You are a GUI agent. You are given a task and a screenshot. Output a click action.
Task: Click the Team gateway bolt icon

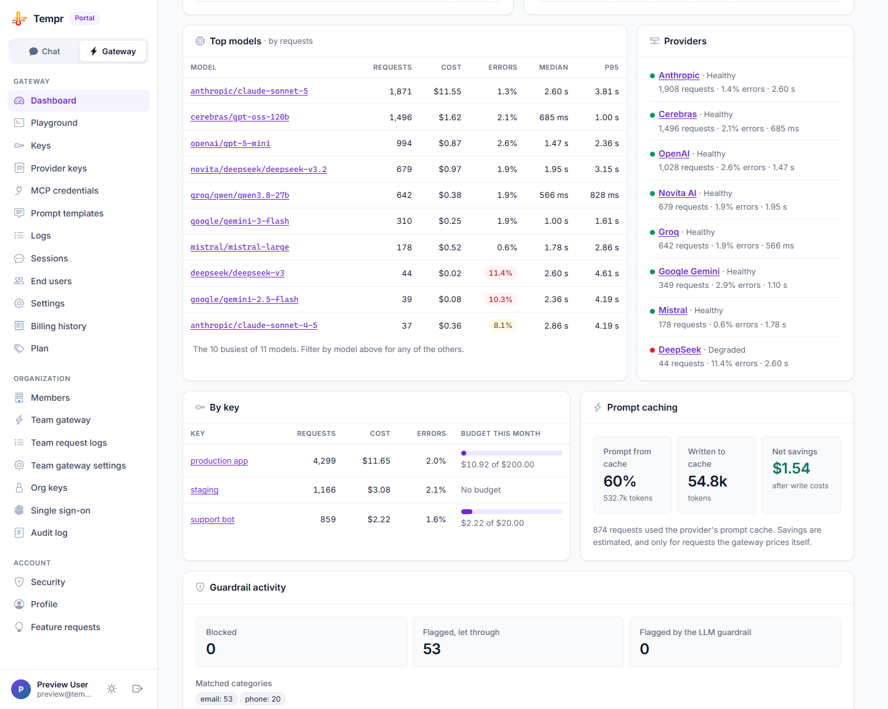[19, 420]
